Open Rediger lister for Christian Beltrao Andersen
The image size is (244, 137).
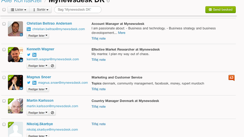[x=38, y=36]
